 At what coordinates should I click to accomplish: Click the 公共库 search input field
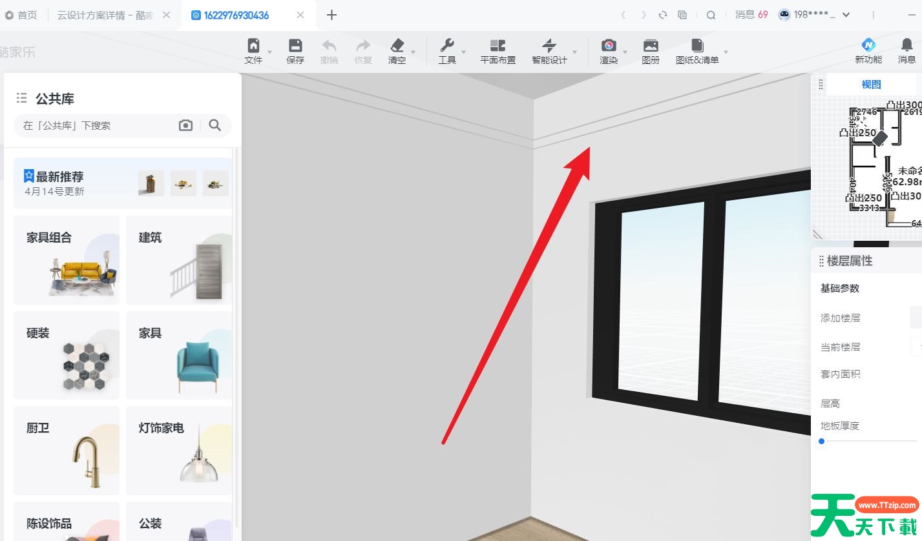click(x=97, y=125)
